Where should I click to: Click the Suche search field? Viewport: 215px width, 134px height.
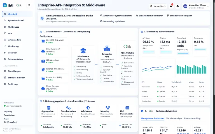click(158, 6)
